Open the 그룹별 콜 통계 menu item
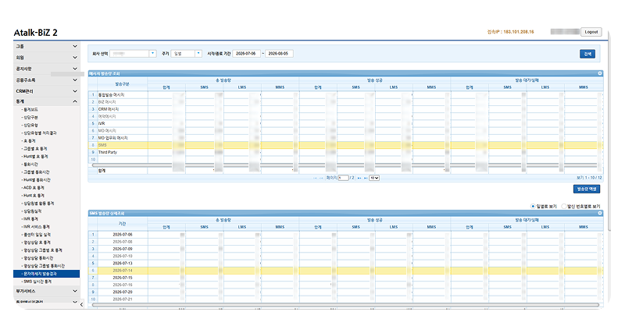Image resolution: width=625 pixels, height=333 pixels. [34, 148]
